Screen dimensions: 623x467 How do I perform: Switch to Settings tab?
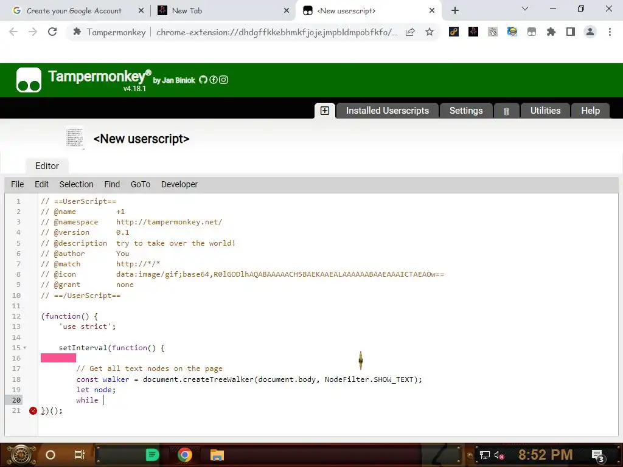point(466,111)
